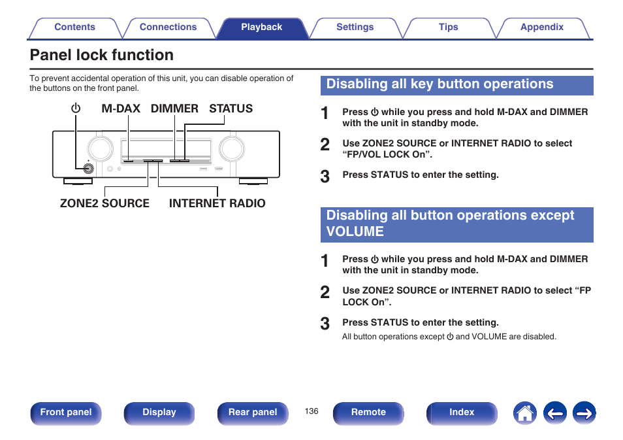Go back with the left arrow icon

[554, 413]
